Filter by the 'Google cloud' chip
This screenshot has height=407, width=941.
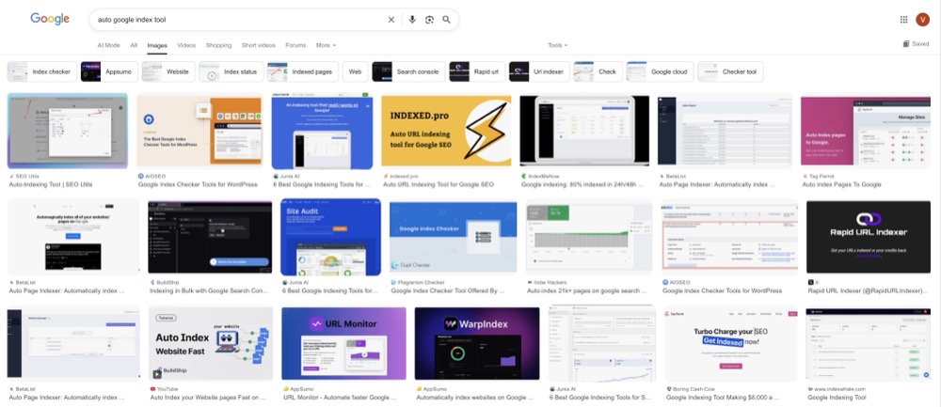coord(661,72)
